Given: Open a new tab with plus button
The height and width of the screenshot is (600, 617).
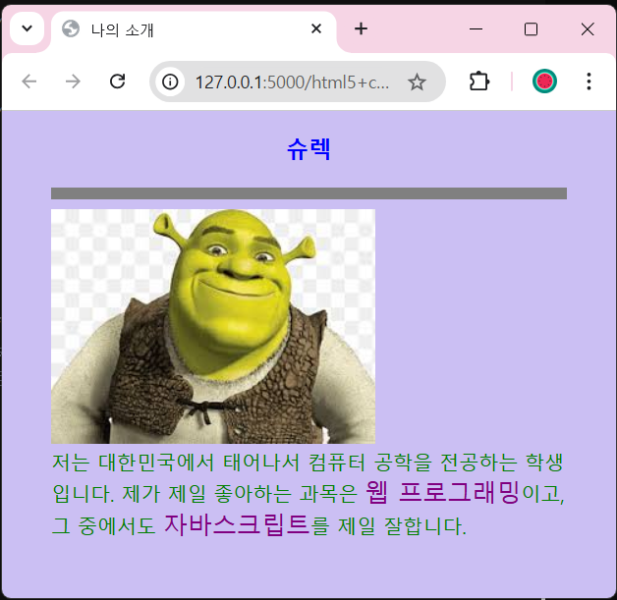Looking at the screenshot, I should click(361, 28).
